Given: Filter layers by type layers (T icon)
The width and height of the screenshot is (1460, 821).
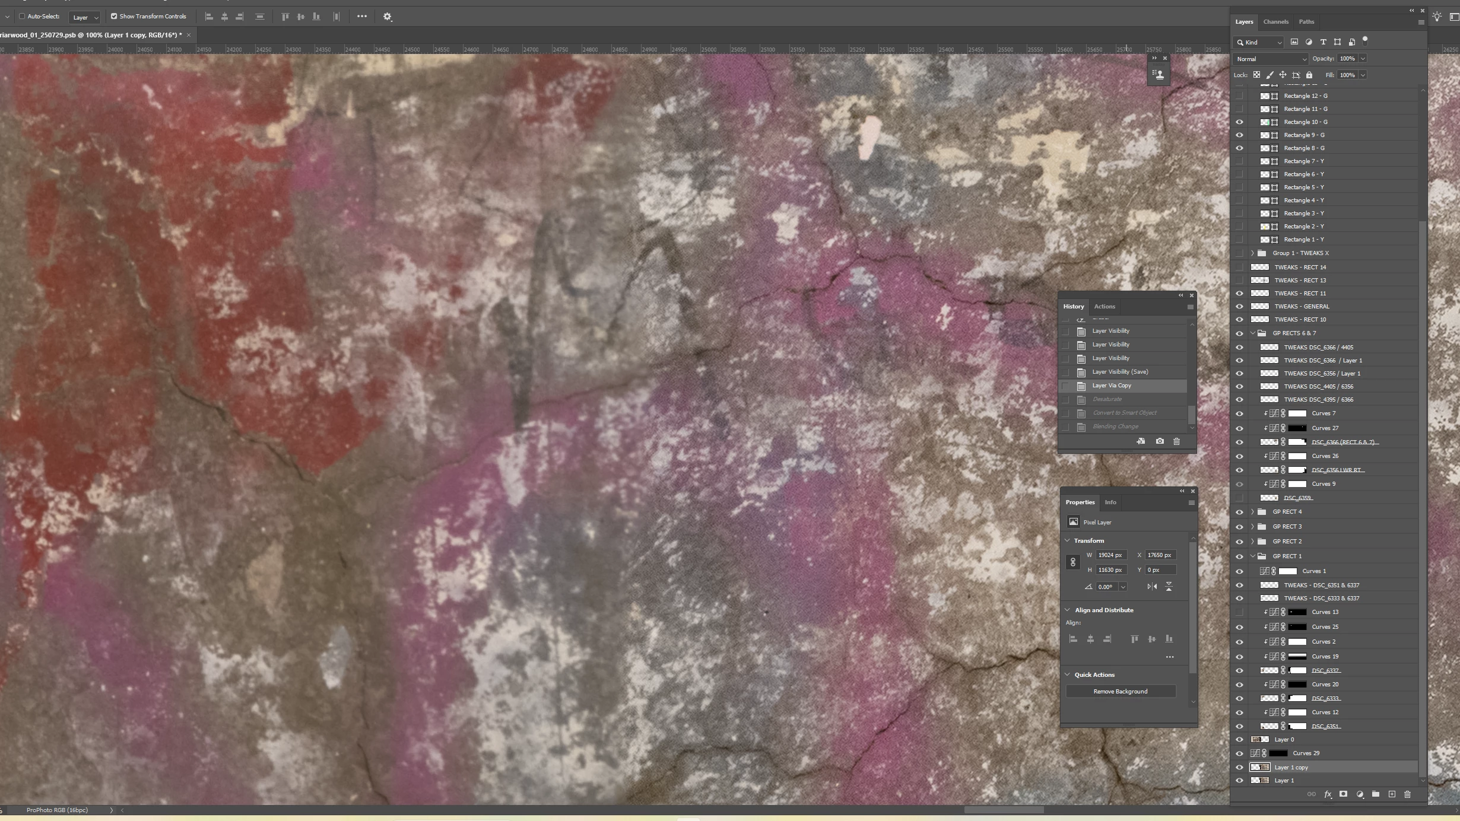Looking at the screenshot, I should [1323, 42].
